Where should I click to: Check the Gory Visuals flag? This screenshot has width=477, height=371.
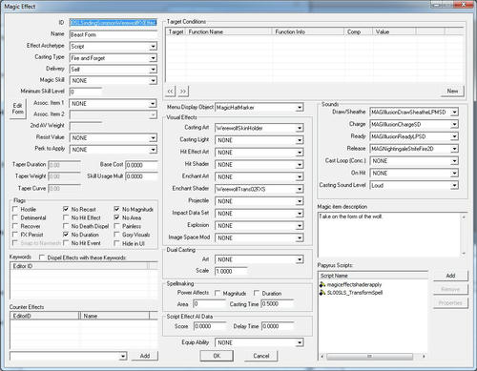point(116,235)
